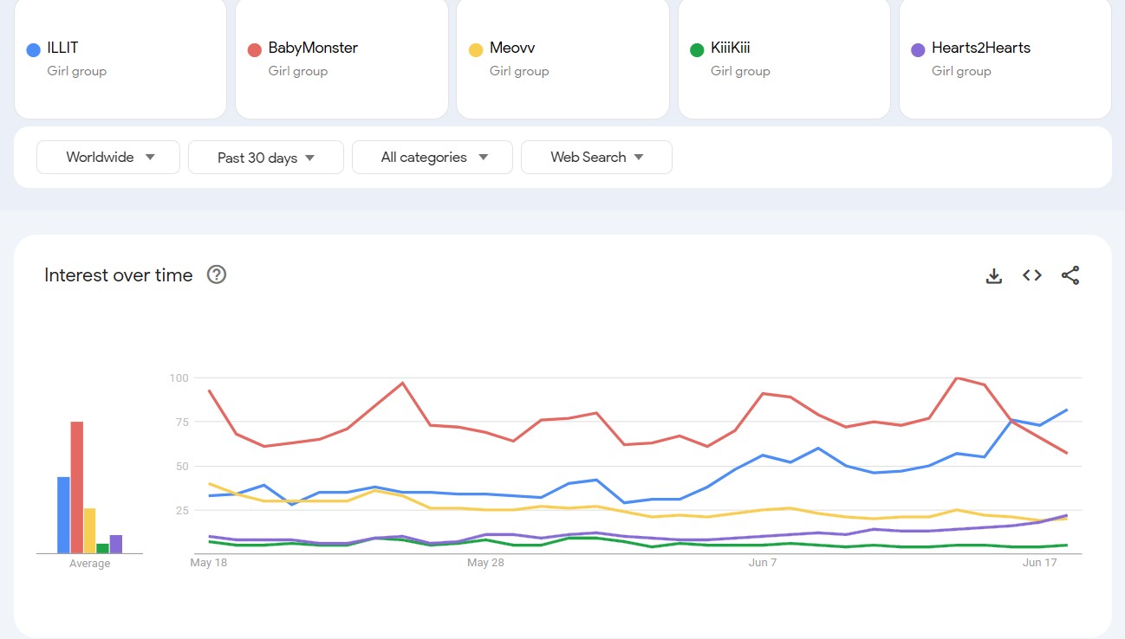This screenshot has width=1125, height=639.
Task: Click the yellow Meovv average bar
Action: [89, 531]
